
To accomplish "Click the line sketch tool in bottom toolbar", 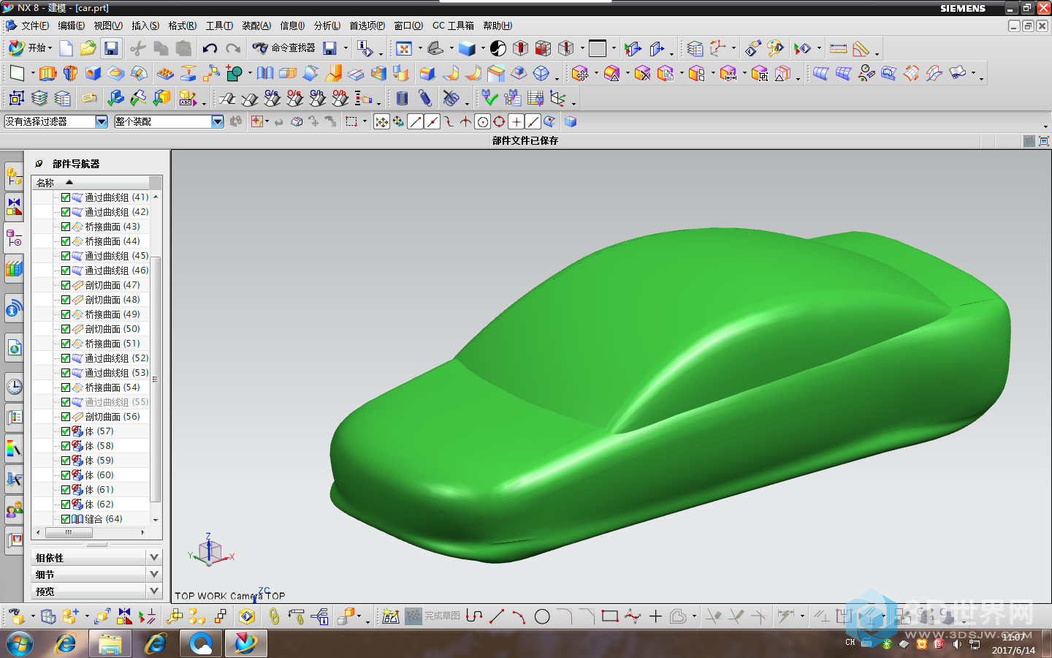I will pos(497,616).
